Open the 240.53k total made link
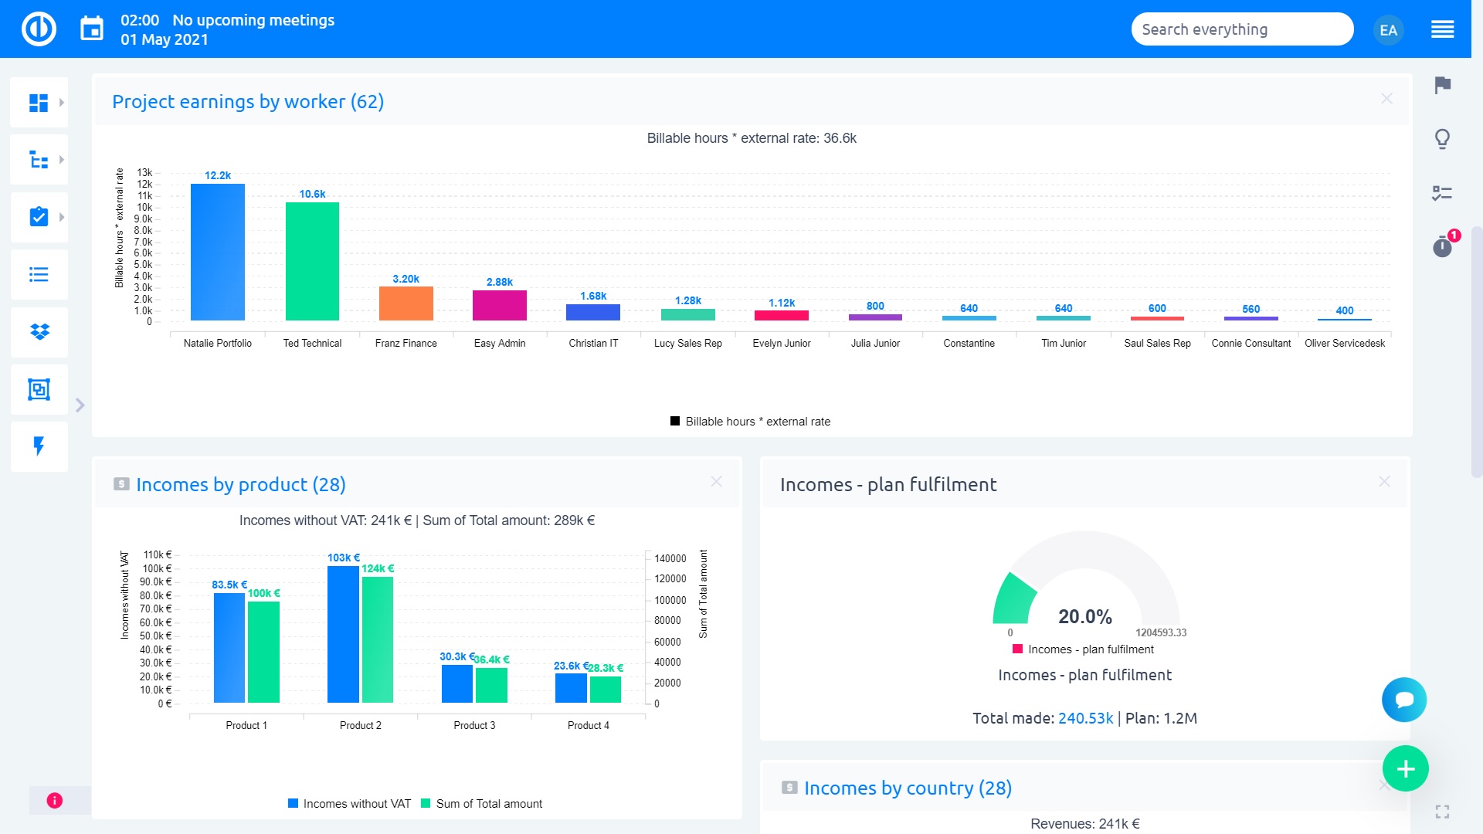The image size is (1483, 834). pyautogui.click(x=1087, y=717)
